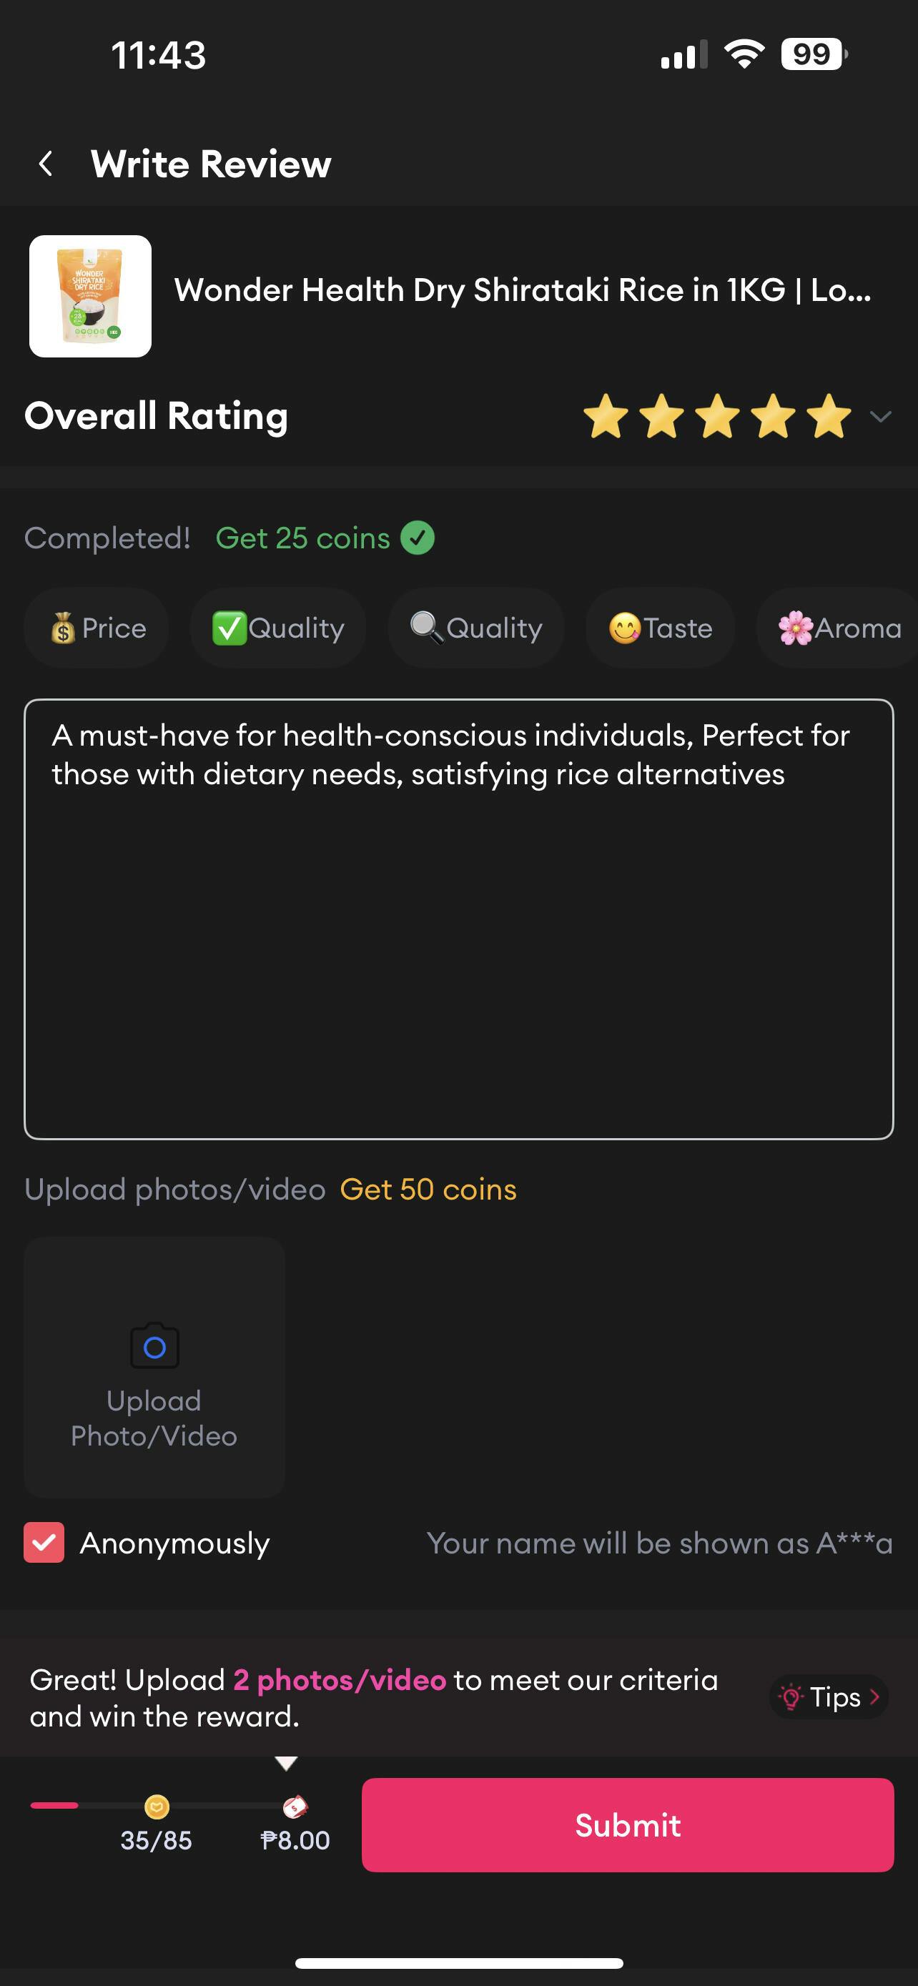
Task: Select the first rating star
Action: click(x=606, y=416)
